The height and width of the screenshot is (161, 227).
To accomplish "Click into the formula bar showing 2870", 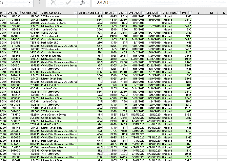I will (x=159, y=3).
